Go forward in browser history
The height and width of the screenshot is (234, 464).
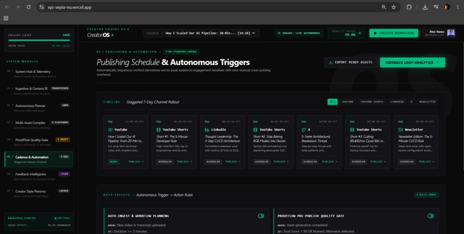tap(18, 7)
